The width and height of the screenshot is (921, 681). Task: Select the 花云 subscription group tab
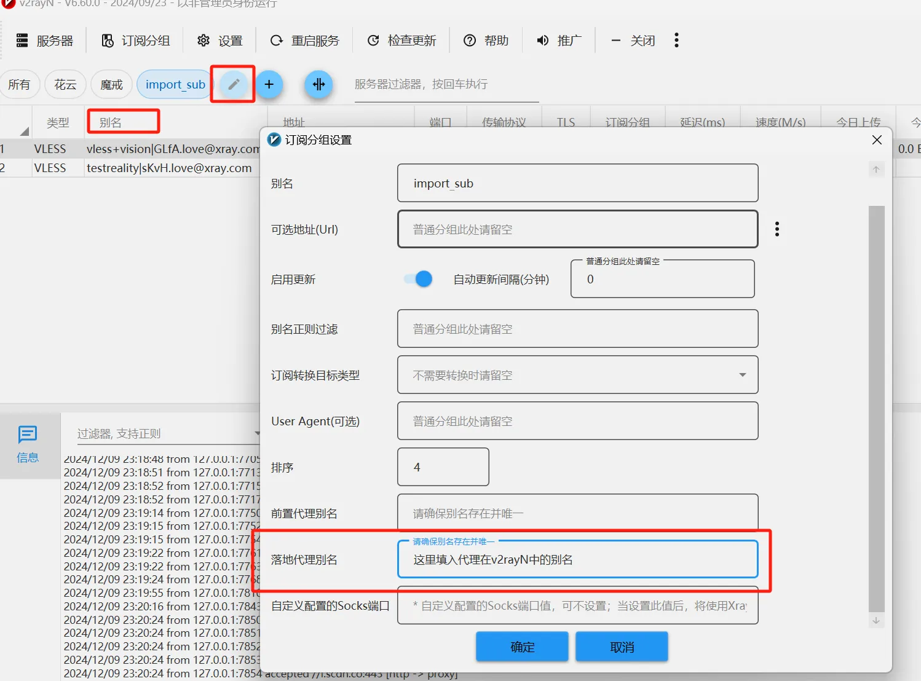click(x=65, y=84)
